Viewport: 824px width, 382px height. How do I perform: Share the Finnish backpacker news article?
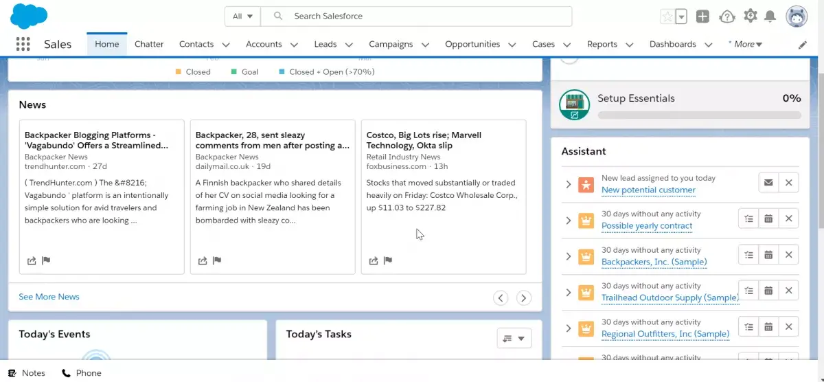point(203,260)
